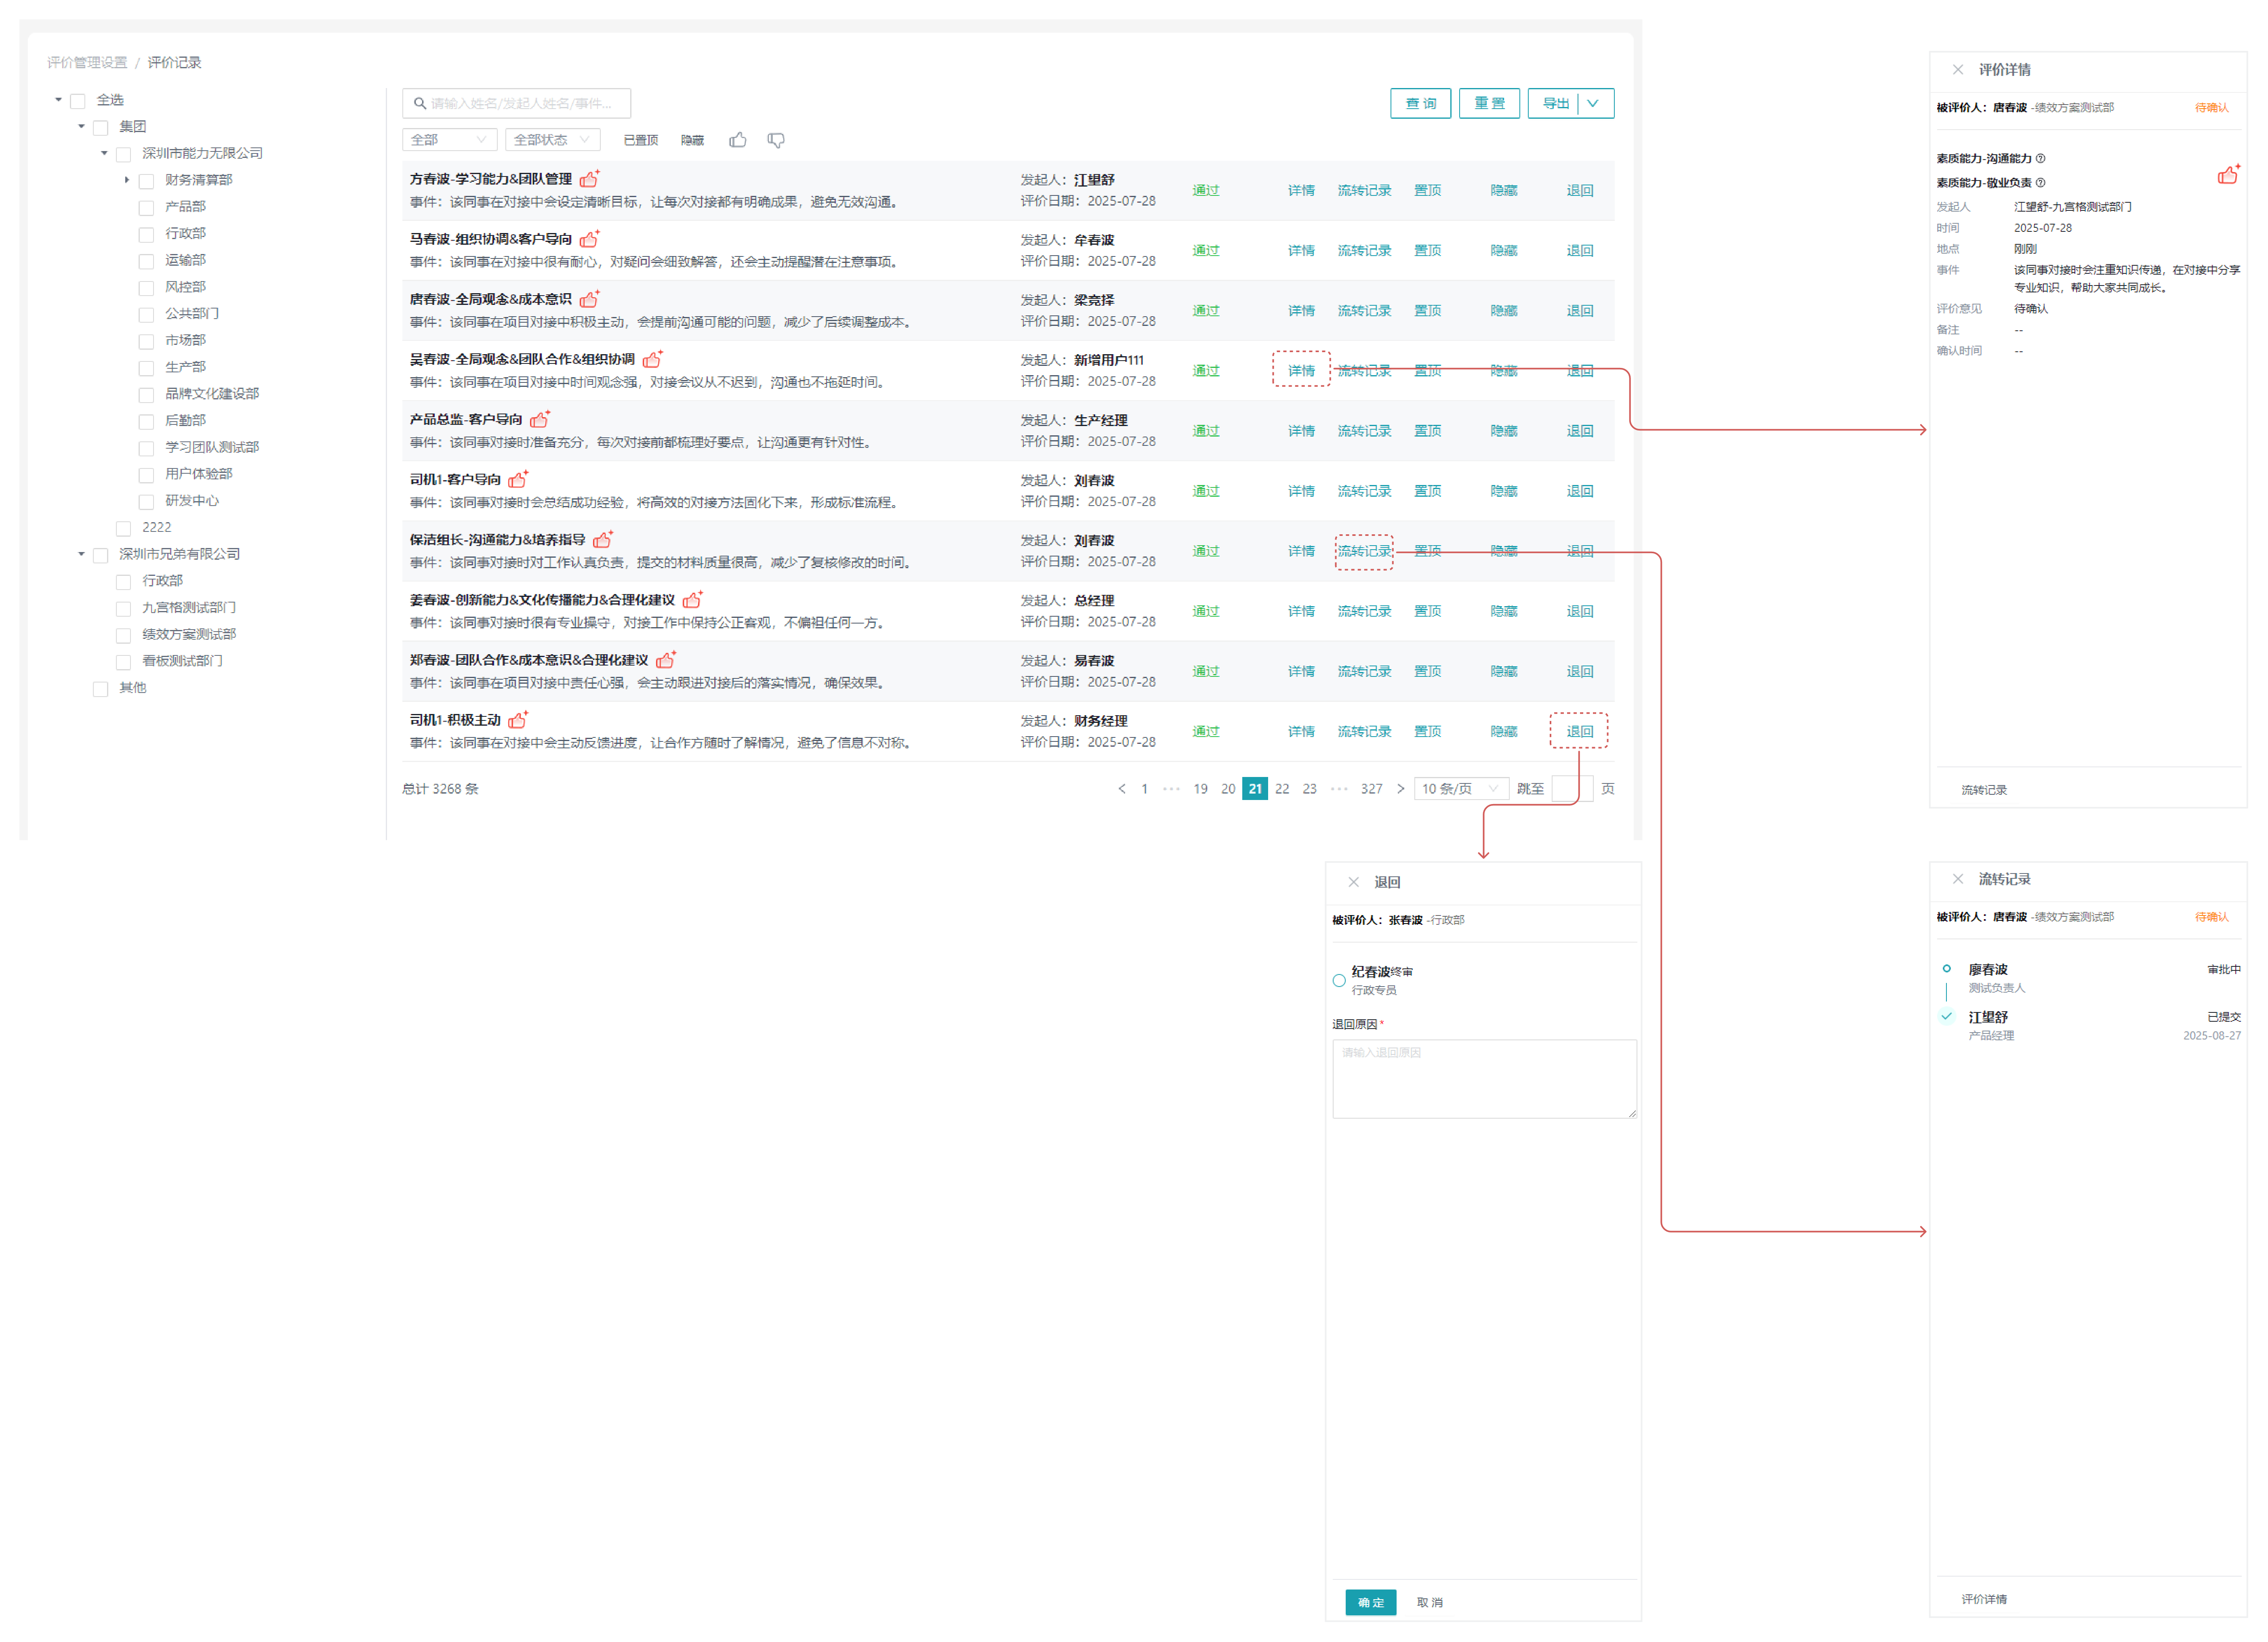Screen dimensions: 2268x1642
Task: Click help icon beside 素质能力-沟通能力
Action: pyautogui.click(x=2040, y=158)
